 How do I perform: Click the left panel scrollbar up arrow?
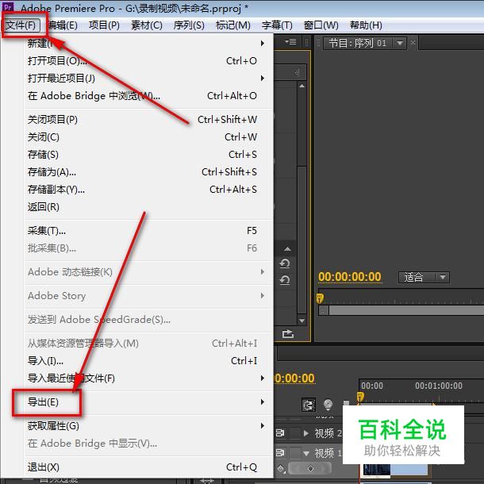302,86
